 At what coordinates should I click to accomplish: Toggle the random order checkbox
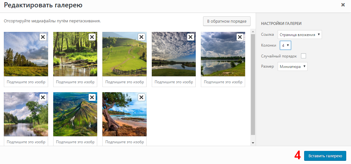tap(303, 56)
